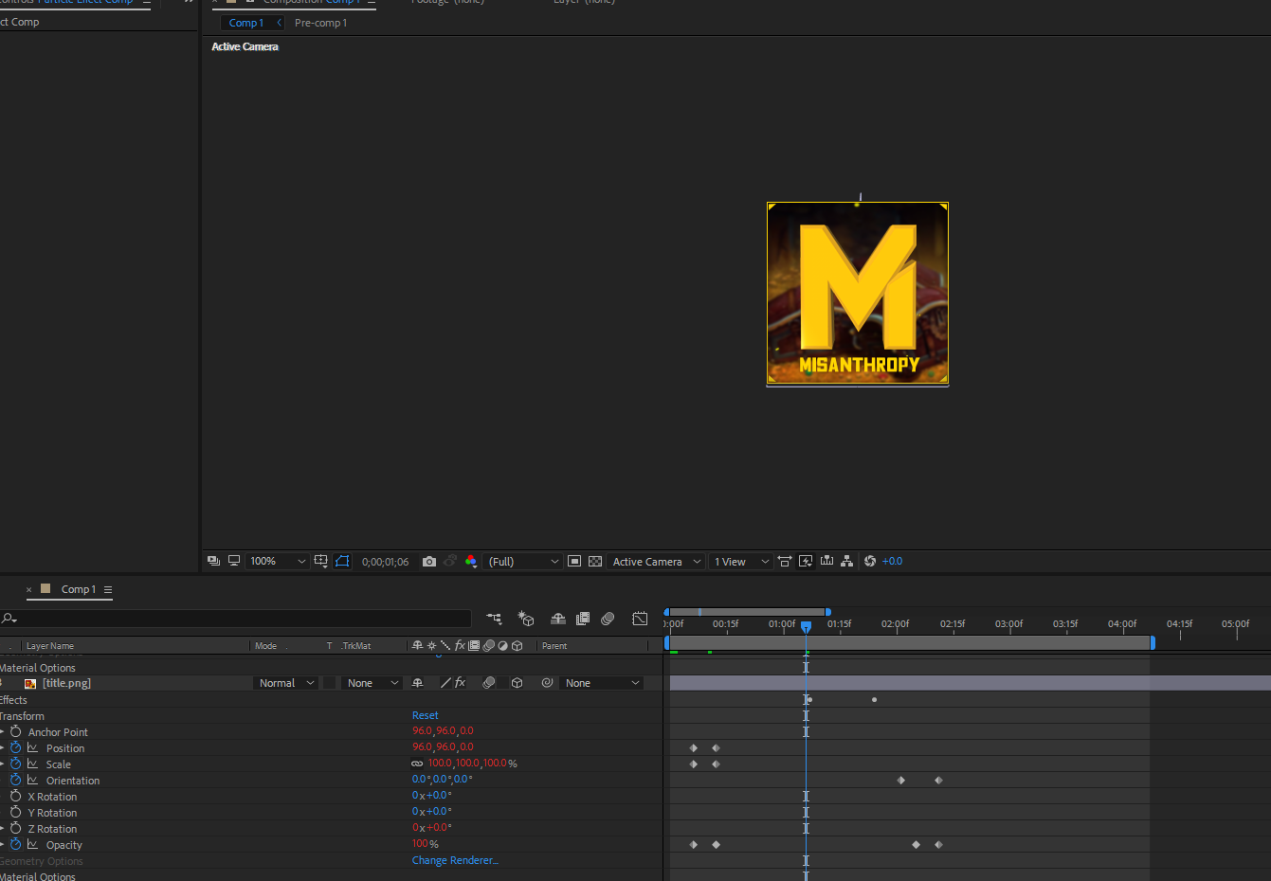
Task: Click Always Preview This View icon
Action: point(213,561)
